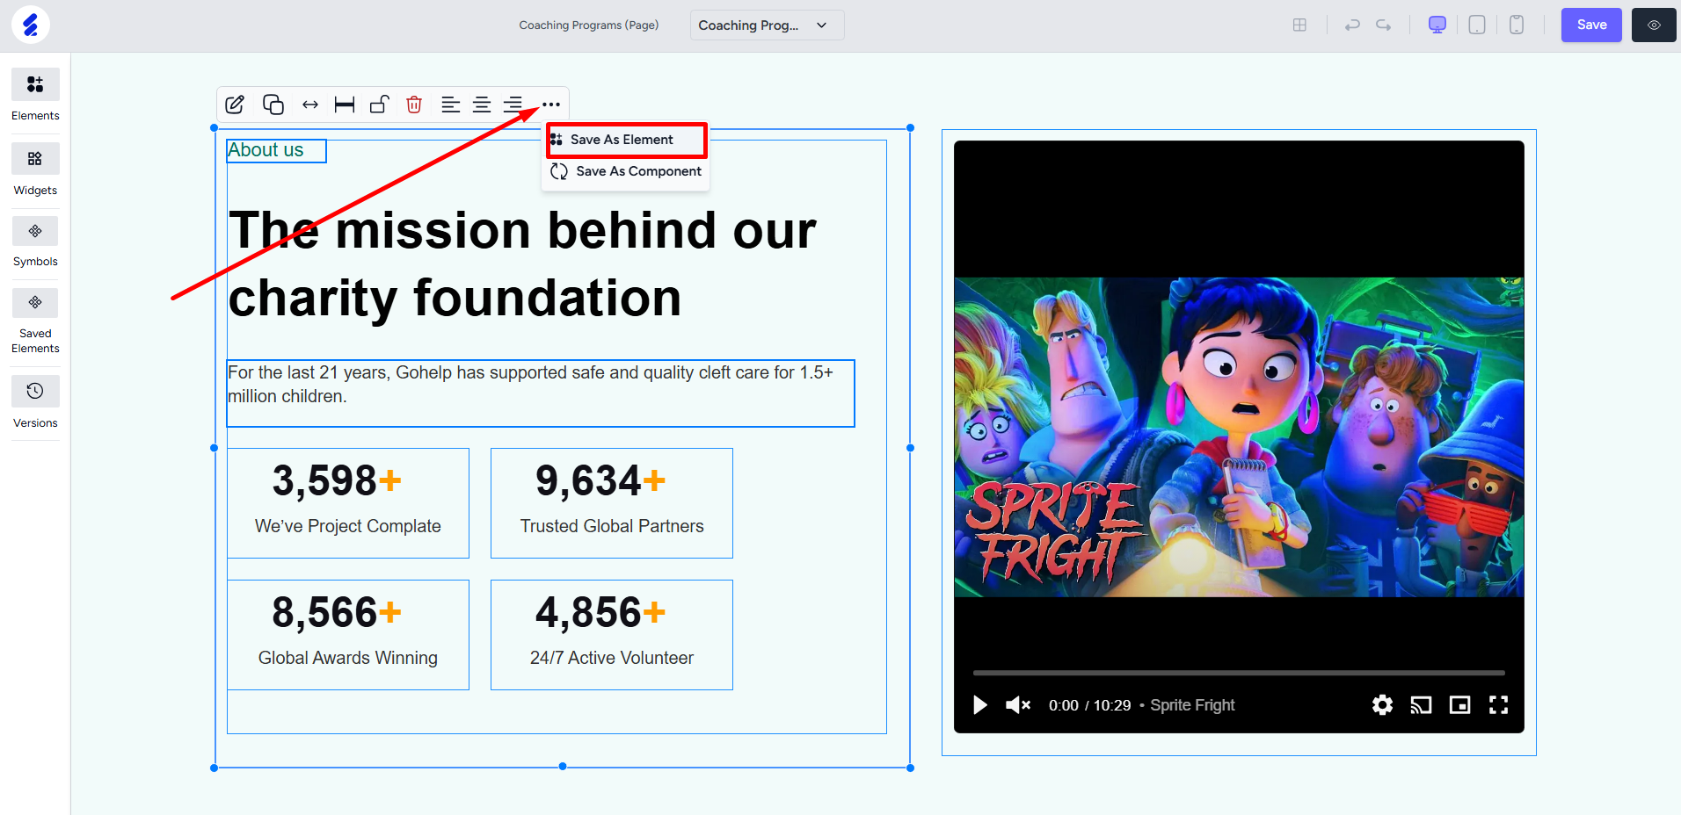Save the page
Screen dimensions: 1681x815
point(1591,25)
